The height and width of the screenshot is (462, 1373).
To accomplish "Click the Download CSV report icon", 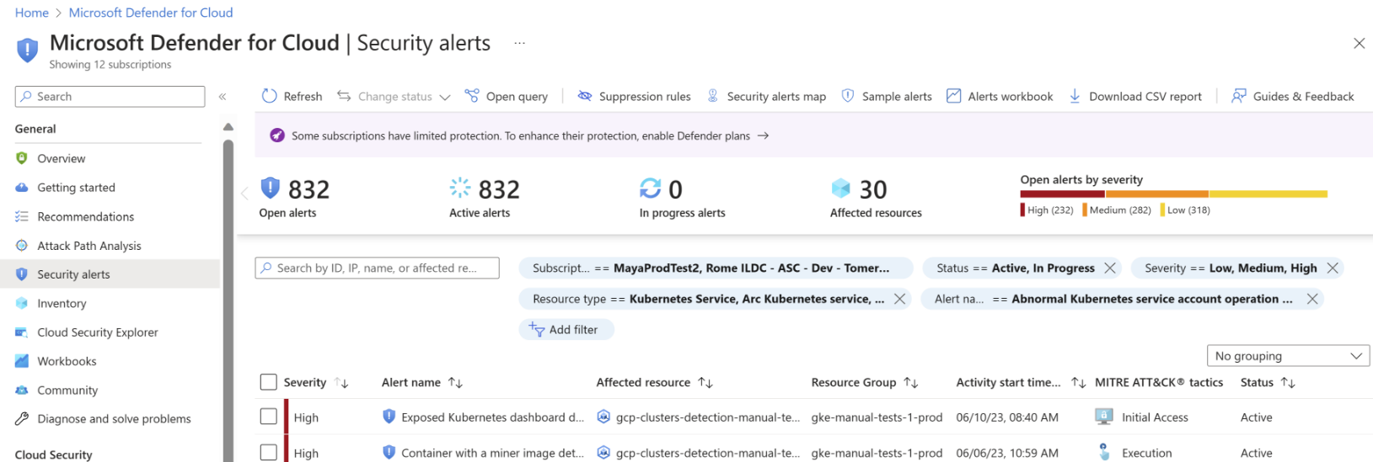I will tap(1075, 96).
